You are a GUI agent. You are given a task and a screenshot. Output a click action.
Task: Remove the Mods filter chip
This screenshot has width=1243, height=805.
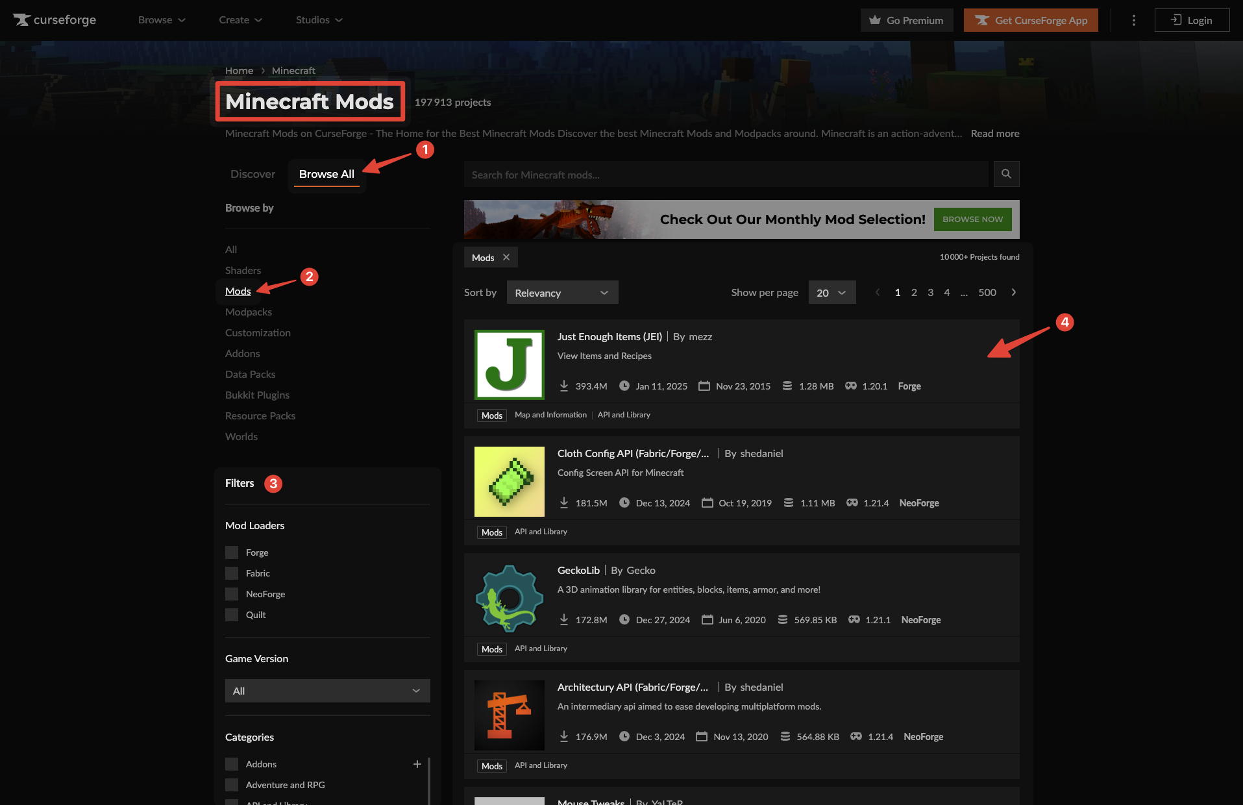506,257
